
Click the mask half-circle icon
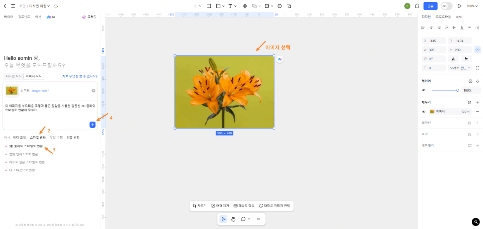tap(280, 6)
